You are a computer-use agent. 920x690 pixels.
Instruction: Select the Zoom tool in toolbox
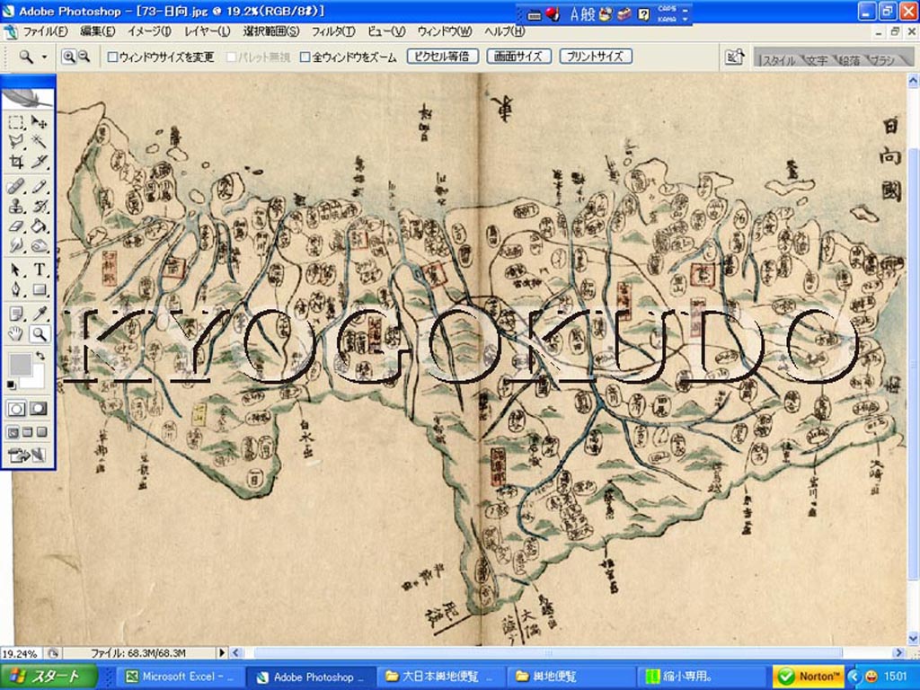(x=40, y=334)
